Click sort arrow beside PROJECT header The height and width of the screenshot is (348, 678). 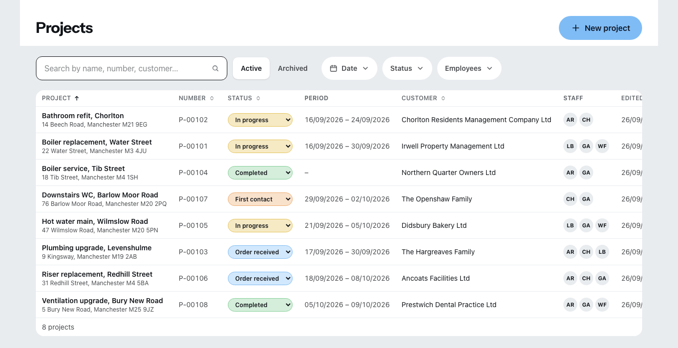77,98
